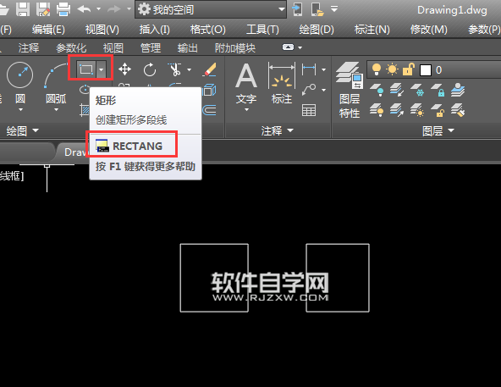This screenshot has width=501, height=387.
Task: Click the Turn All Layers On icon
Action: tap(377, 110)
